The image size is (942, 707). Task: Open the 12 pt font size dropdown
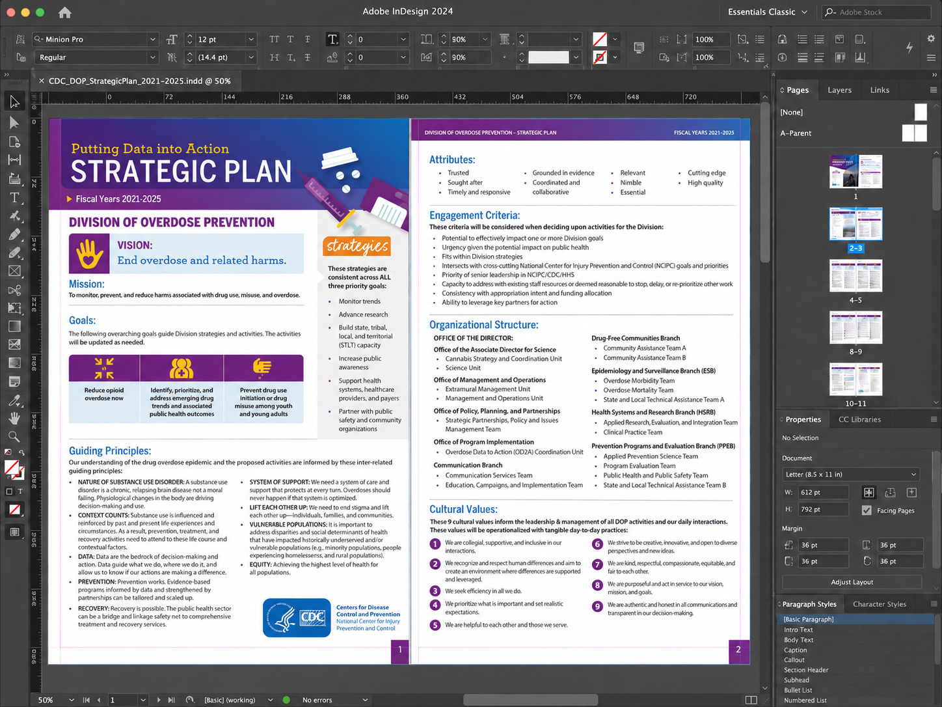251,39
